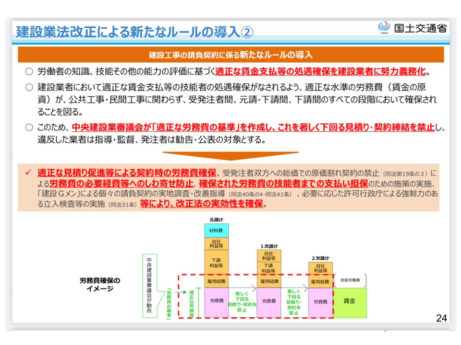
Task: Click the 自社利益等 box under 2次請け
Action: point(320,268)
